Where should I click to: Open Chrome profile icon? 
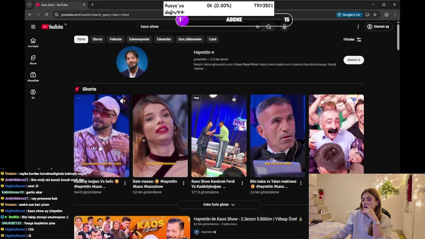386,15
